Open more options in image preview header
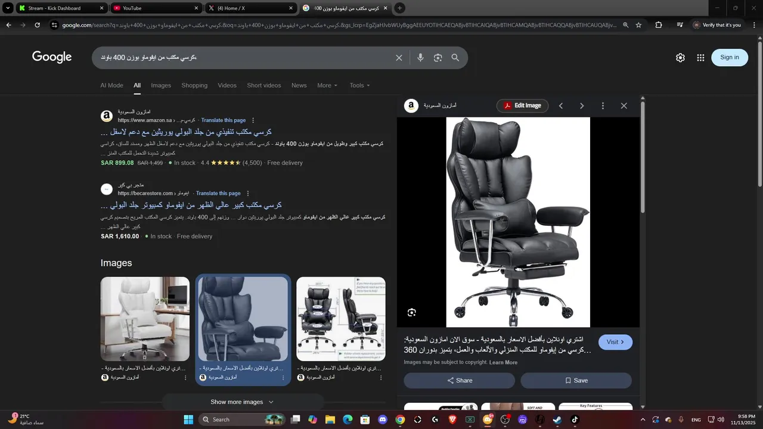The height and width of the screenshot is (429, 763). pos(603,106)
